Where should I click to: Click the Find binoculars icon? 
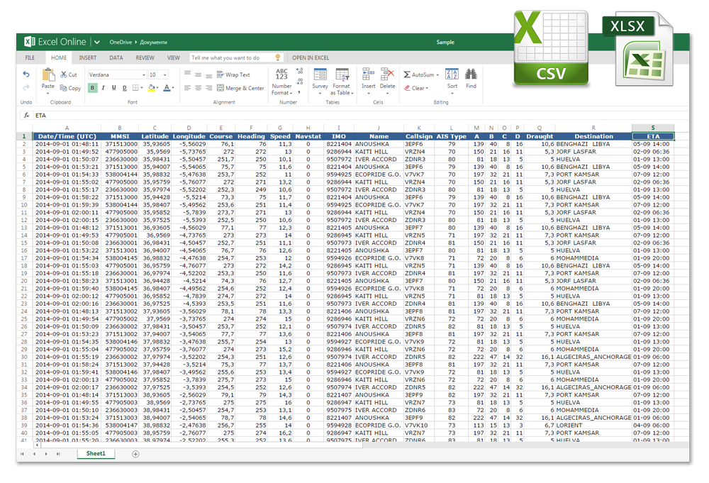(x=471, y=74)
